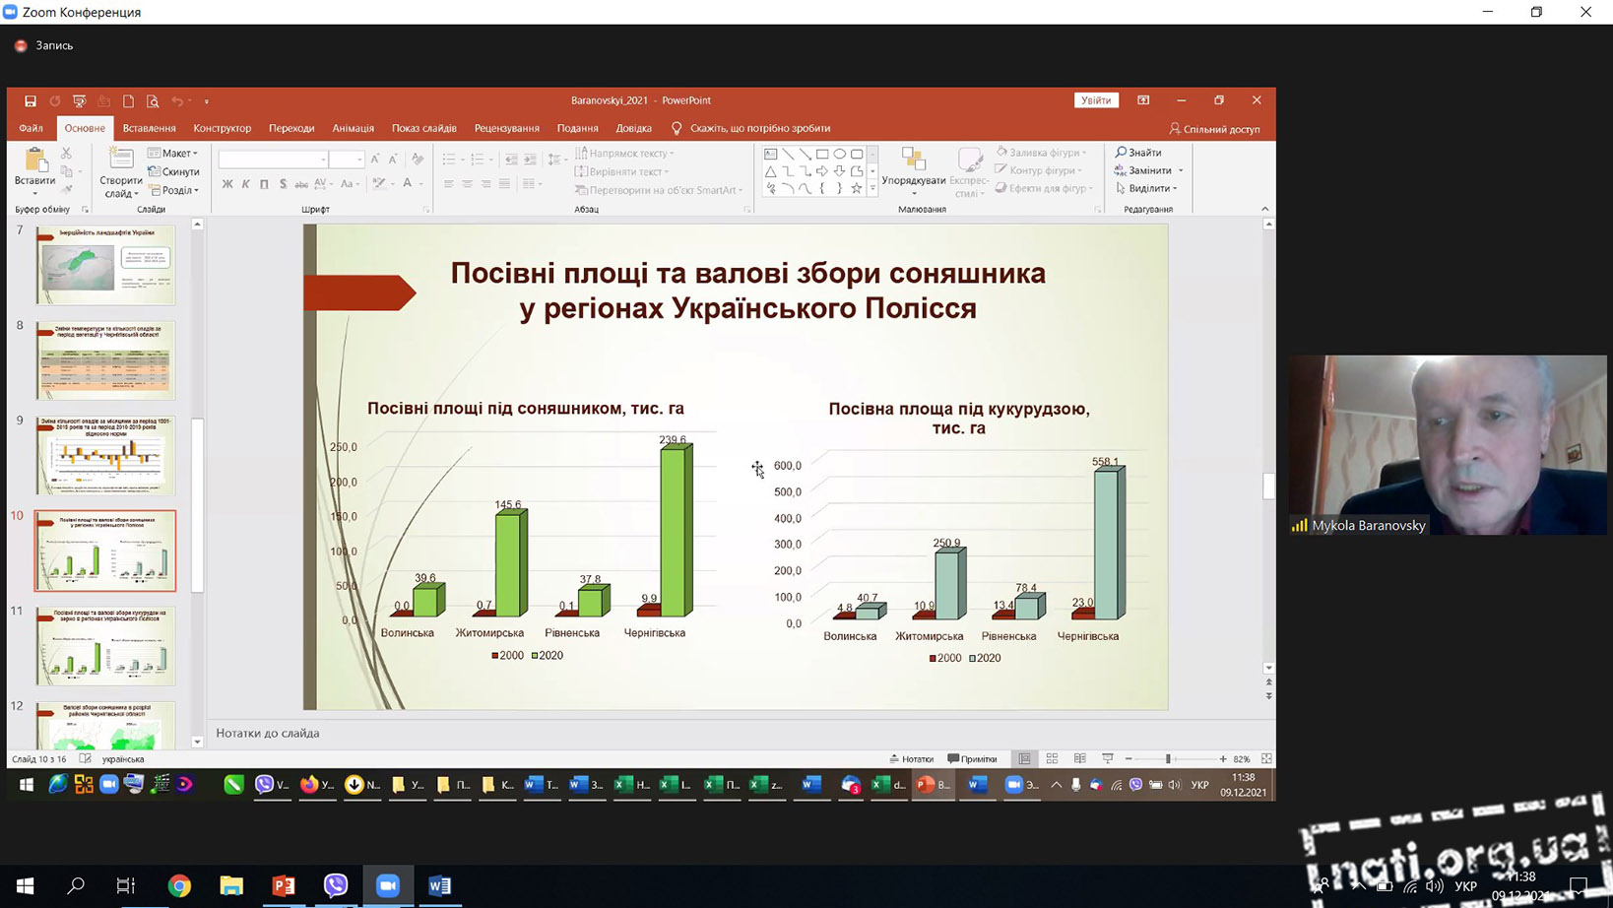Open the Select (Виділити) dropdown
Viewport: 1613px width, 908px height.
[x=1146, y=188]
